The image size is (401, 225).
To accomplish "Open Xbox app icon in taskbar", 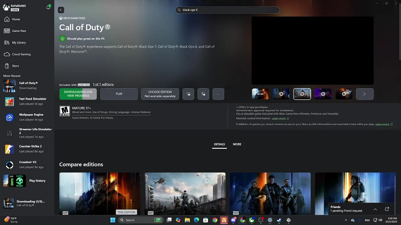I will [252, 220].
